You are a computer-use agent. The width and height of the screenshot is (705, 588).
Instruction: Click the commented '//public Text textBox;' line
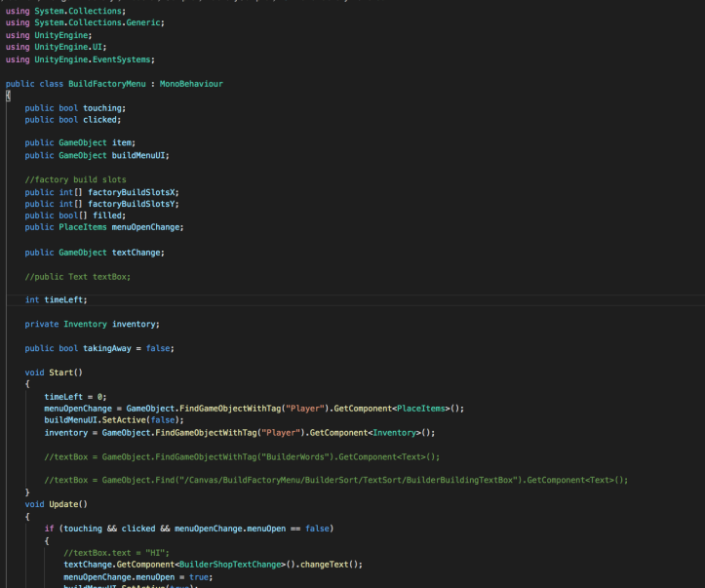point(78,277)
